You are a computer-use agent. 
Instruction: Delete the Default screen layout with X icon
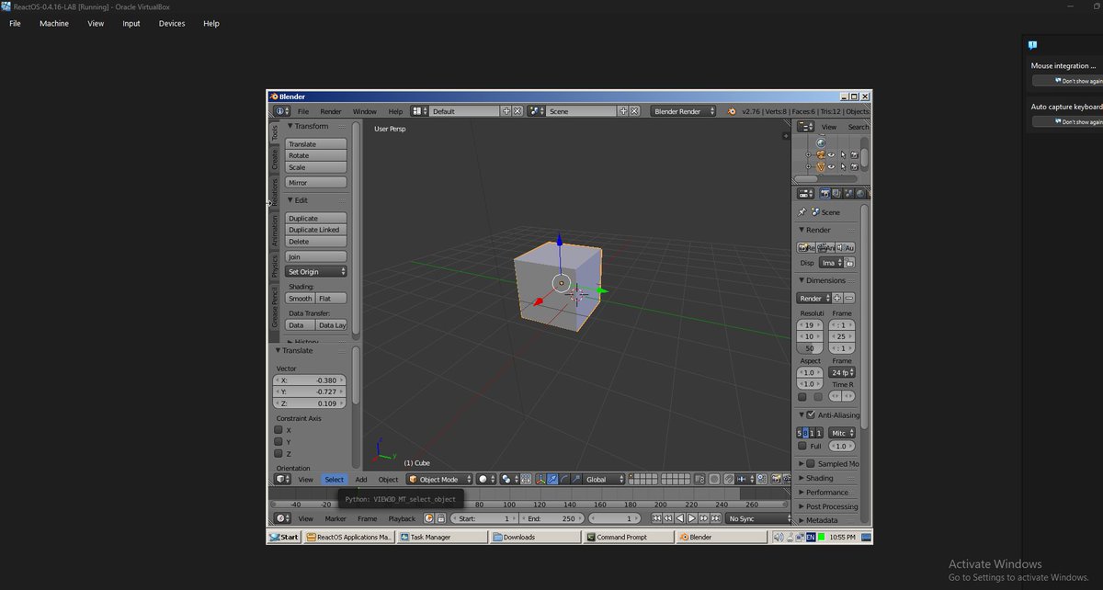[517, 111]
